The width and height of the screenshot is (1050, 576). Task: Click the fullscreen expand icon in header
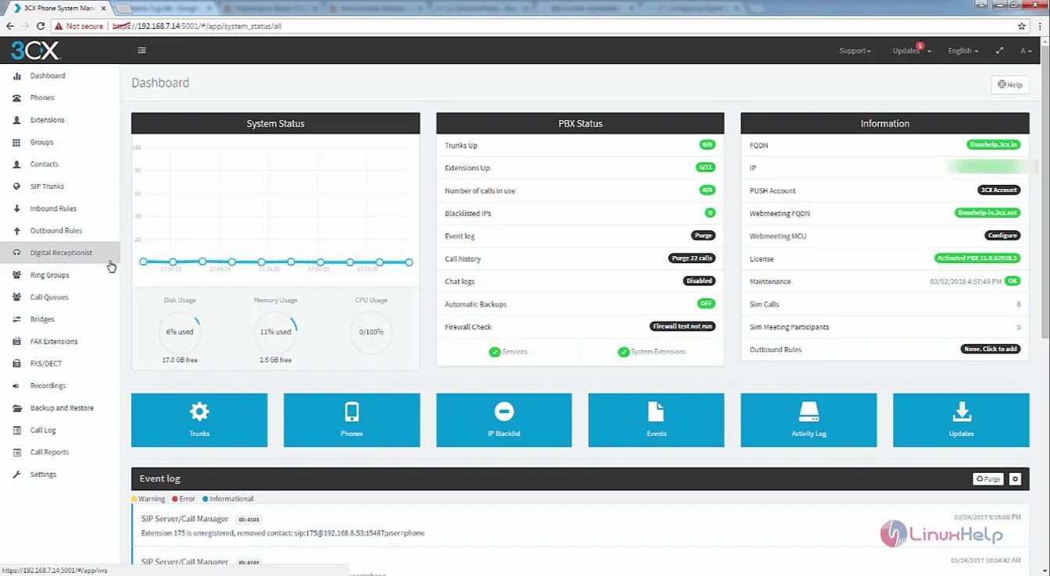point(999,51)
